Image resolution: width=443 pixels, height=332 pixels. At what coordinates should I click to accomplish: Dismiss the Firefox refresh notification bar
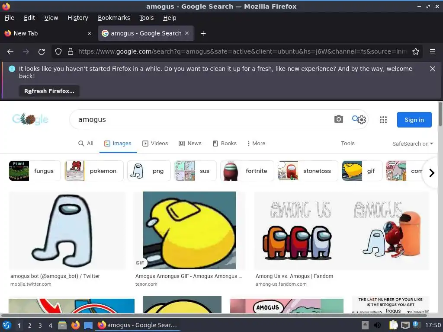point(433,69)
